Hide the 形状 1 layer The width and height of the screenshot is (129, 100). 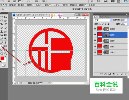pos(95,52)
